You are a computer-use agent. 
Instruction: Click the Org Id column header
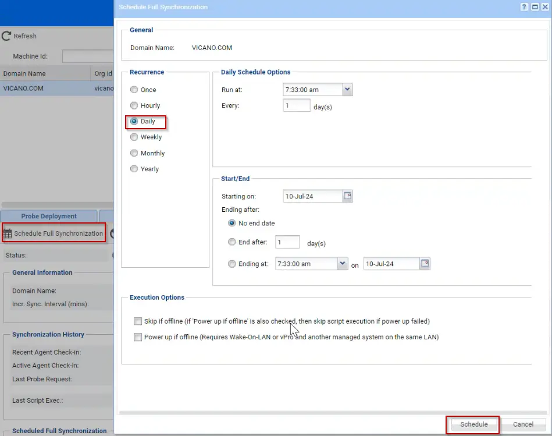pos(102,73)
